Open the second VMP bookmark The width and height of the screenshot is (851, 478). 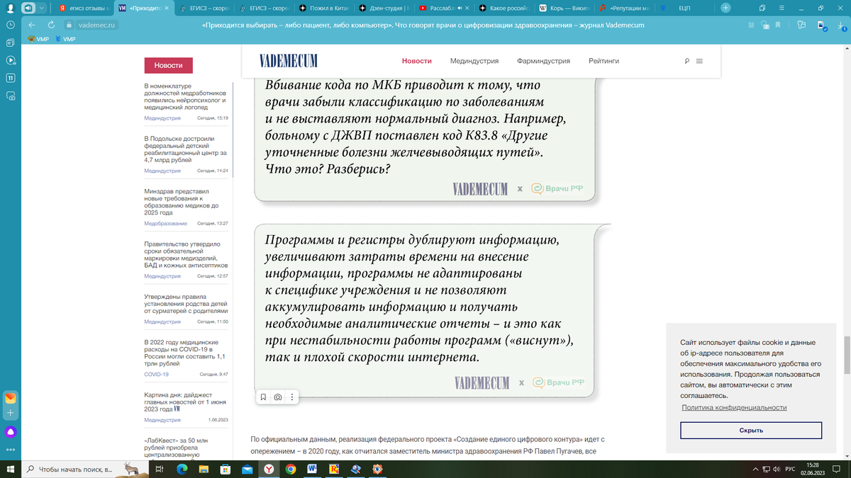tap(65, 39)
